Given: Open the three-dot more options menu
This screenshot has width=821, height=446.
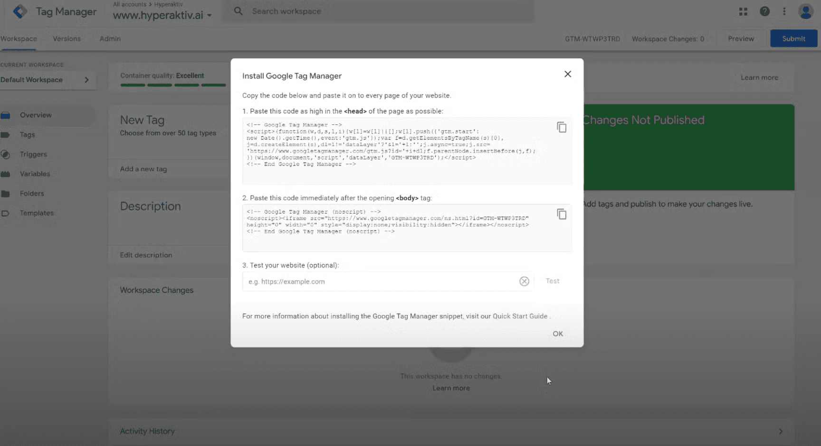Looking at the screenshot, I should [784, 11].
